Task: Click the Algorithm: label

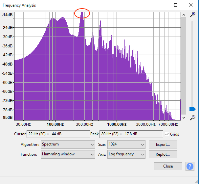Action: 30,145
